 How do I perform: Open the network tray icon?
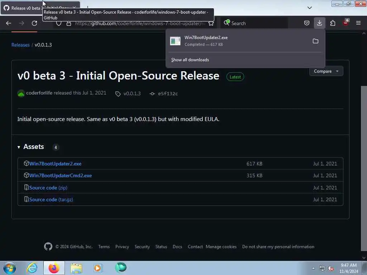[322, 269]
